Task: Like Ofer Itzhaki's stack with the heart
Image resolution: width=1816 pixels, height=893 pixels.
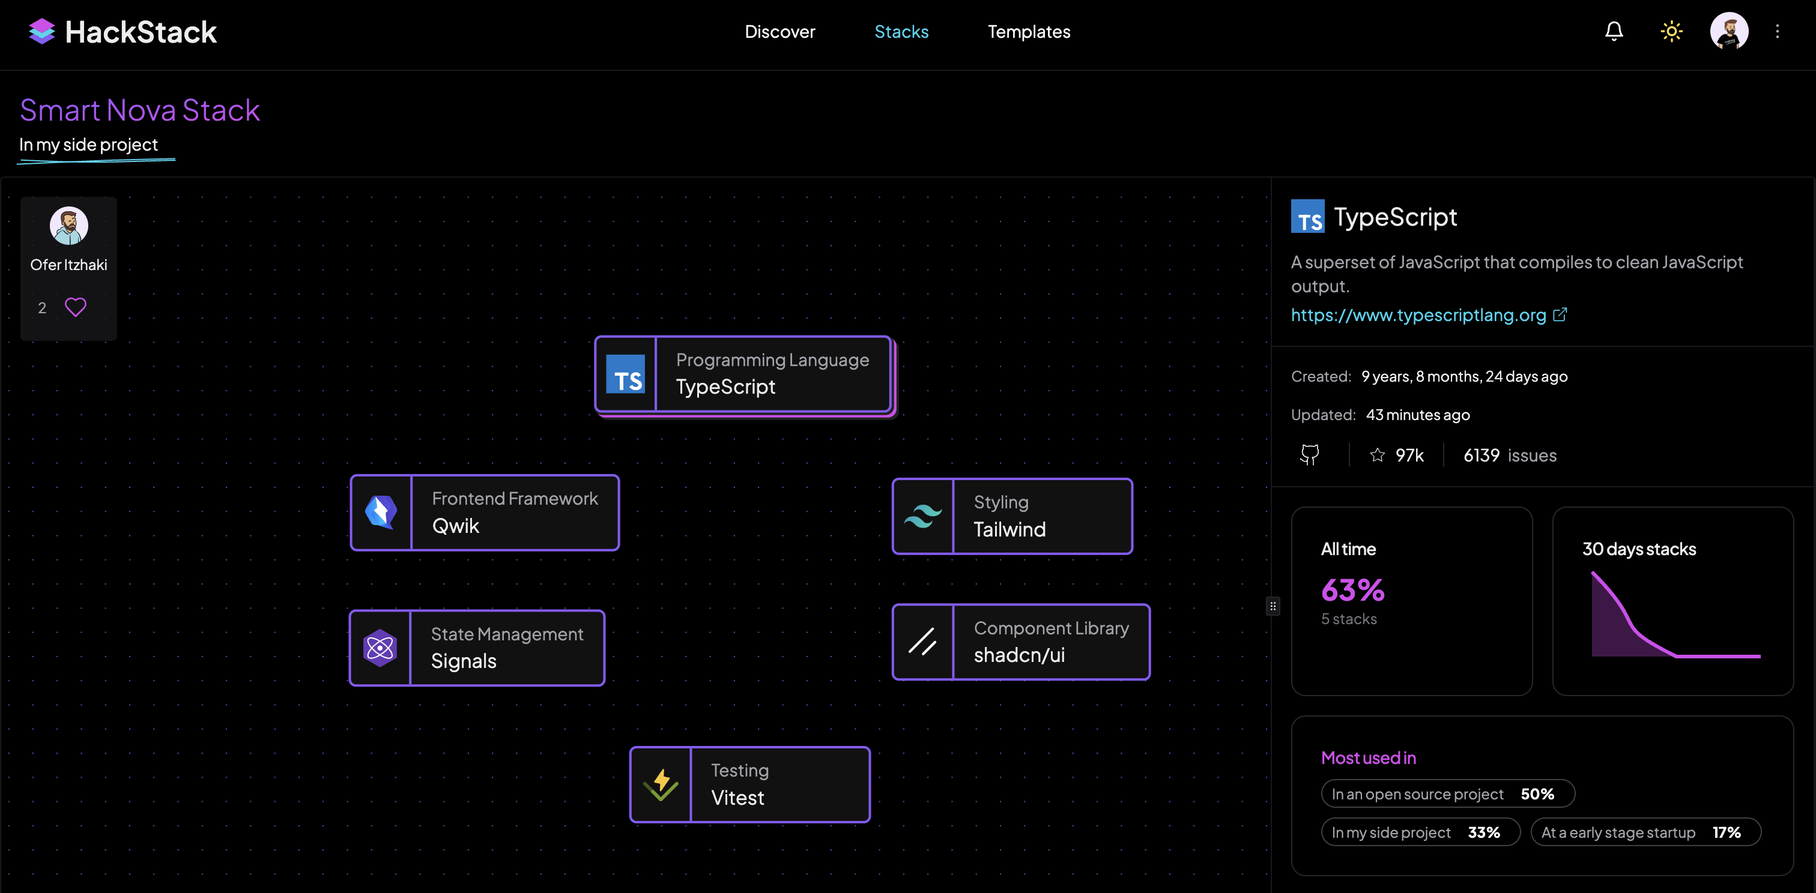Action: pyautogui.click(x=76, y=307)
